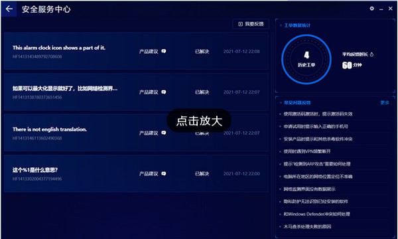Click the 我要反馈 feedback button
The width and height of the screenshot is (398, 239).
click(x=251, y=24)
